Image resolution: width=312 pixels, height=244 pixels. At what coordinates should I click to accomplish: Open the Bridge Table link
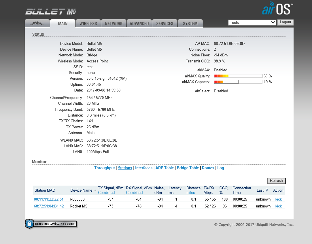pyautogui.click(x=188, y=168)
